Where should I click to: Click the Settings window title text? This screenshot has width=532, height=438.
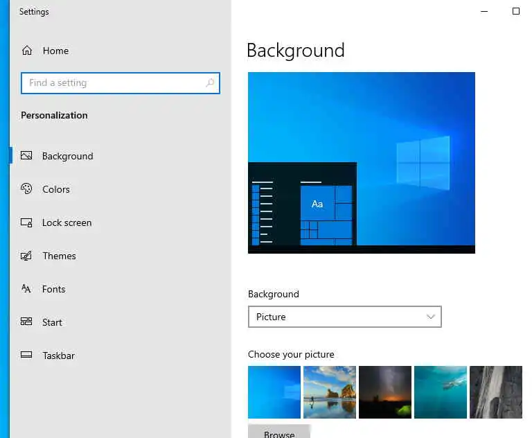[34, 12]
